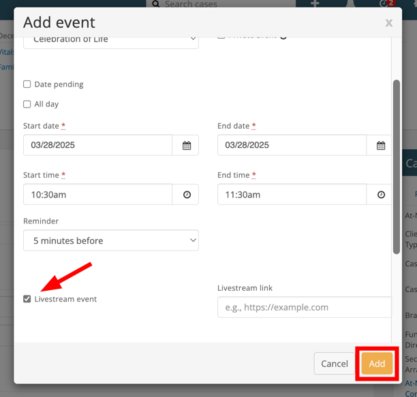Screen dimensions: 417x397
Task: Click the notifications icon with red badge
Action: (x=387, y=3)
